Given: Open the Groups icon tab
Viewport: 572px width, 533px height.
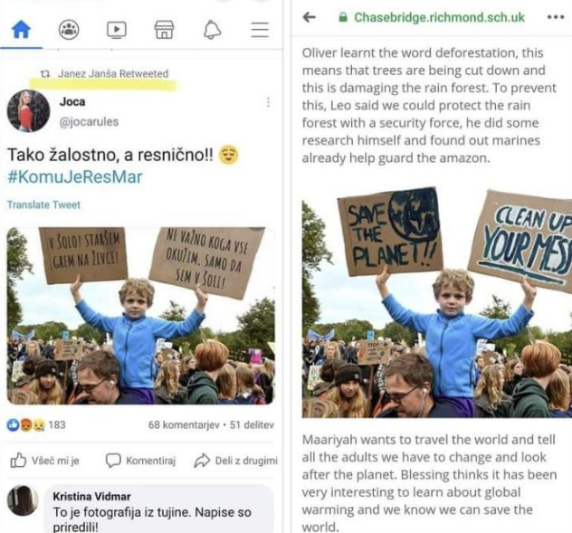Looking at the screenshot, I should coord(68,30).
